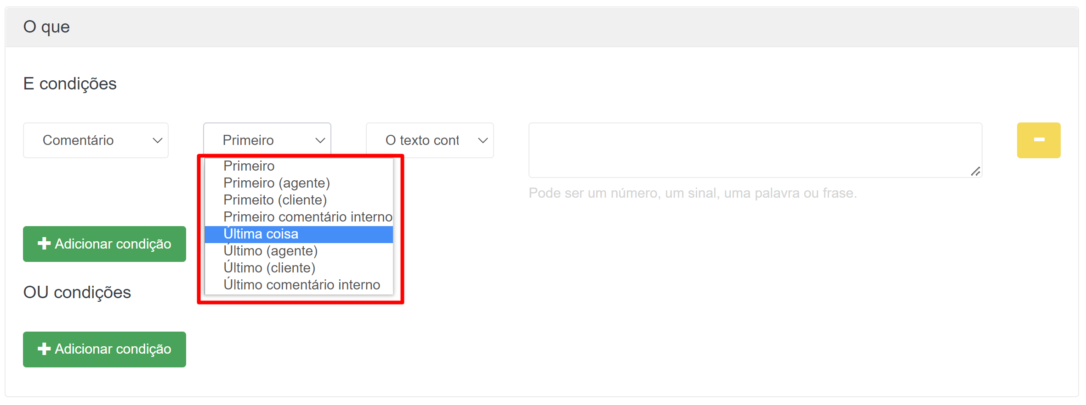Open the O texto cont operator dropdown
Image resolution: width=1086 pixels, height=405 pixels.
click(429, 140)
